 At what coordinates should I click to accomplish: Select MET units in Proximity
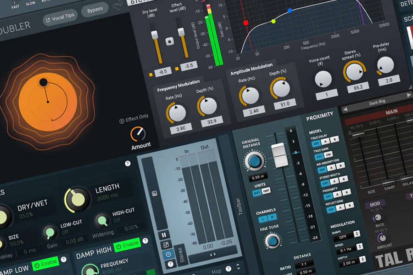pyautogui.click(x=257, y=193)
